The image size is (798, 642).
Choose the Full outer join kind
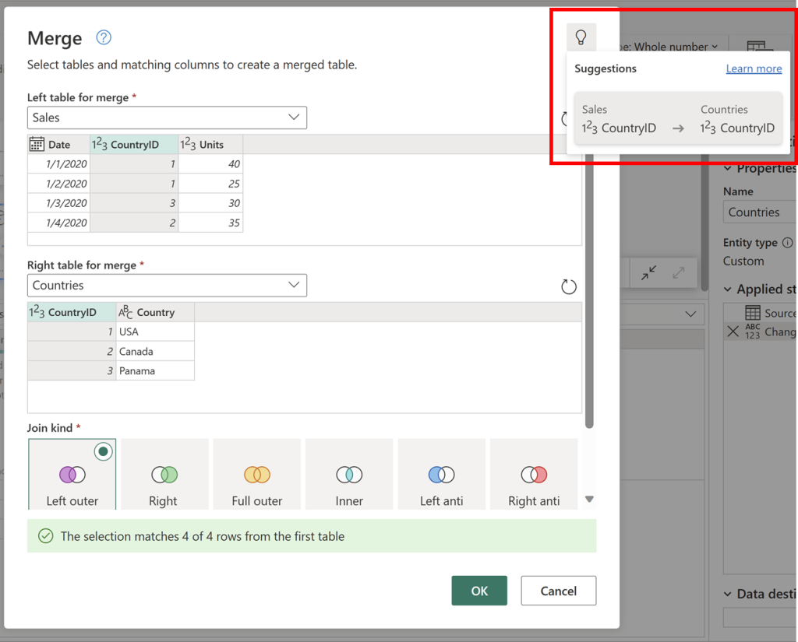256,474
